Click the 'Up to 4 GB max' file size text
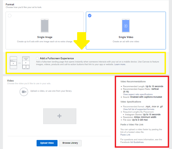 point(140,120)
